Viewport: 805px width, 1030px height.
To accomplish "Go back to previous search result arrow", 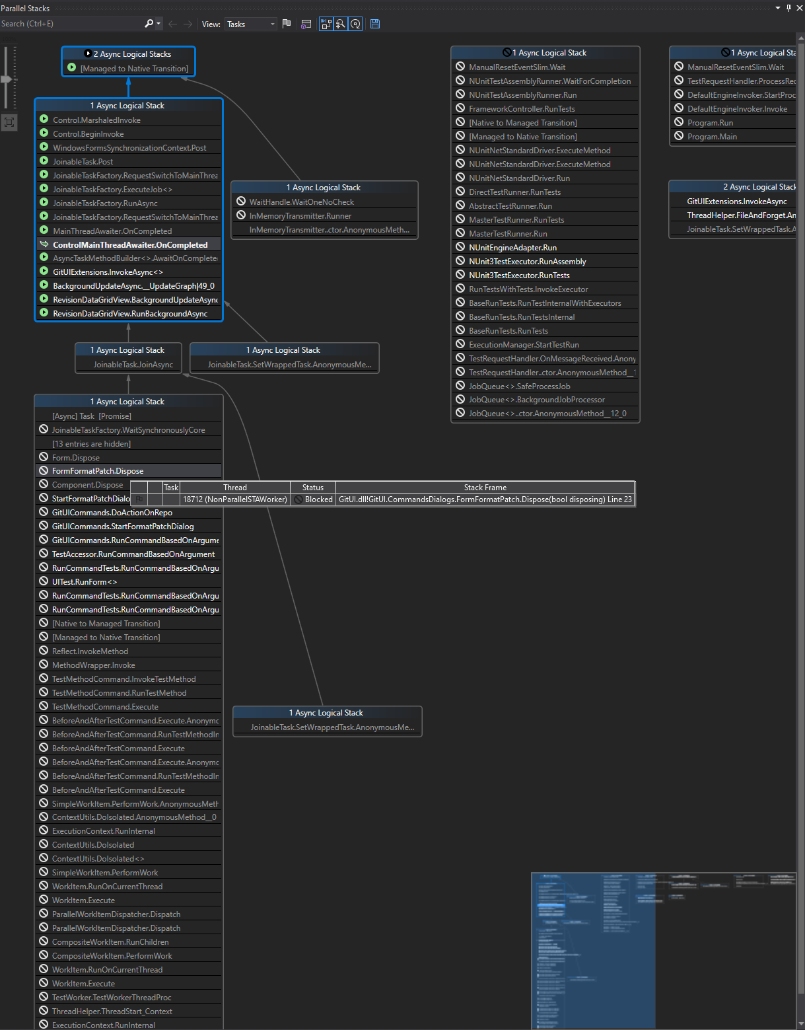I will (172, 24).
